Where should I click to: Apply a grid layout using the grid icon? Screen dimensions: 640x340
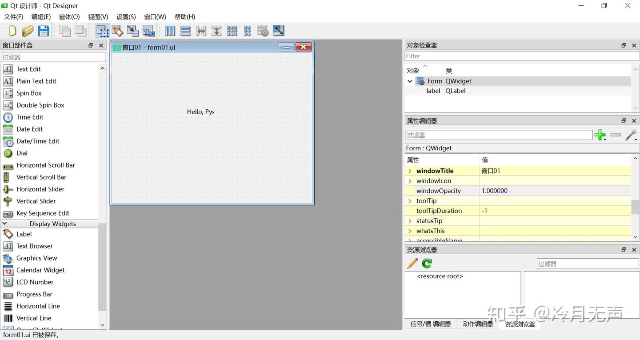pos(232,31)
